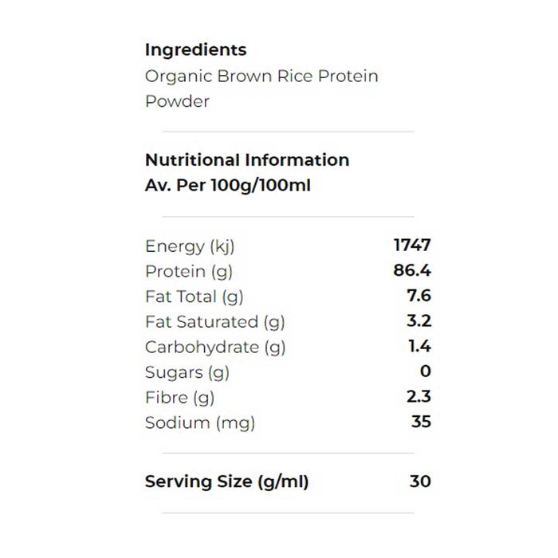Click the Sodium (mg) label
Viewport: 558px width, 558px height.
pyautogui.click(x=200, y=422)
